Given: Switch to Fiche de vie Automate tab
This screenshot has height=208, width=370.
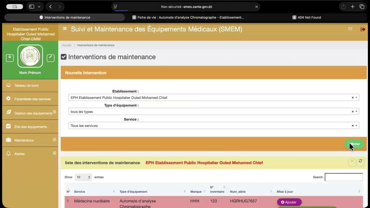Looking at the screenshot, I should click(x=188, y=17).
